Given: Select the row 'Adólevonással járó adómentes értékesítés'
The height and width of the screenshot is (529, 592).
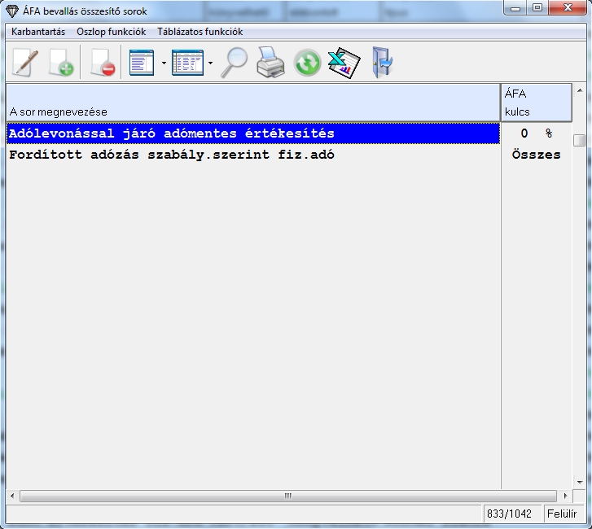Looking at the screenshot, I should [172, 133].
